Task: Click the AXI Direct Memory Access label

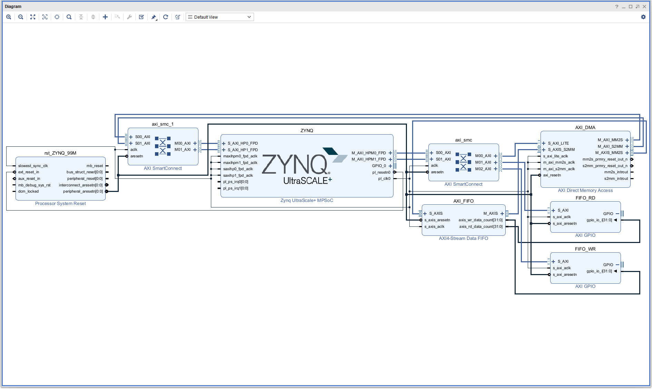Action: pyautogui.click(x=585, y=191)
